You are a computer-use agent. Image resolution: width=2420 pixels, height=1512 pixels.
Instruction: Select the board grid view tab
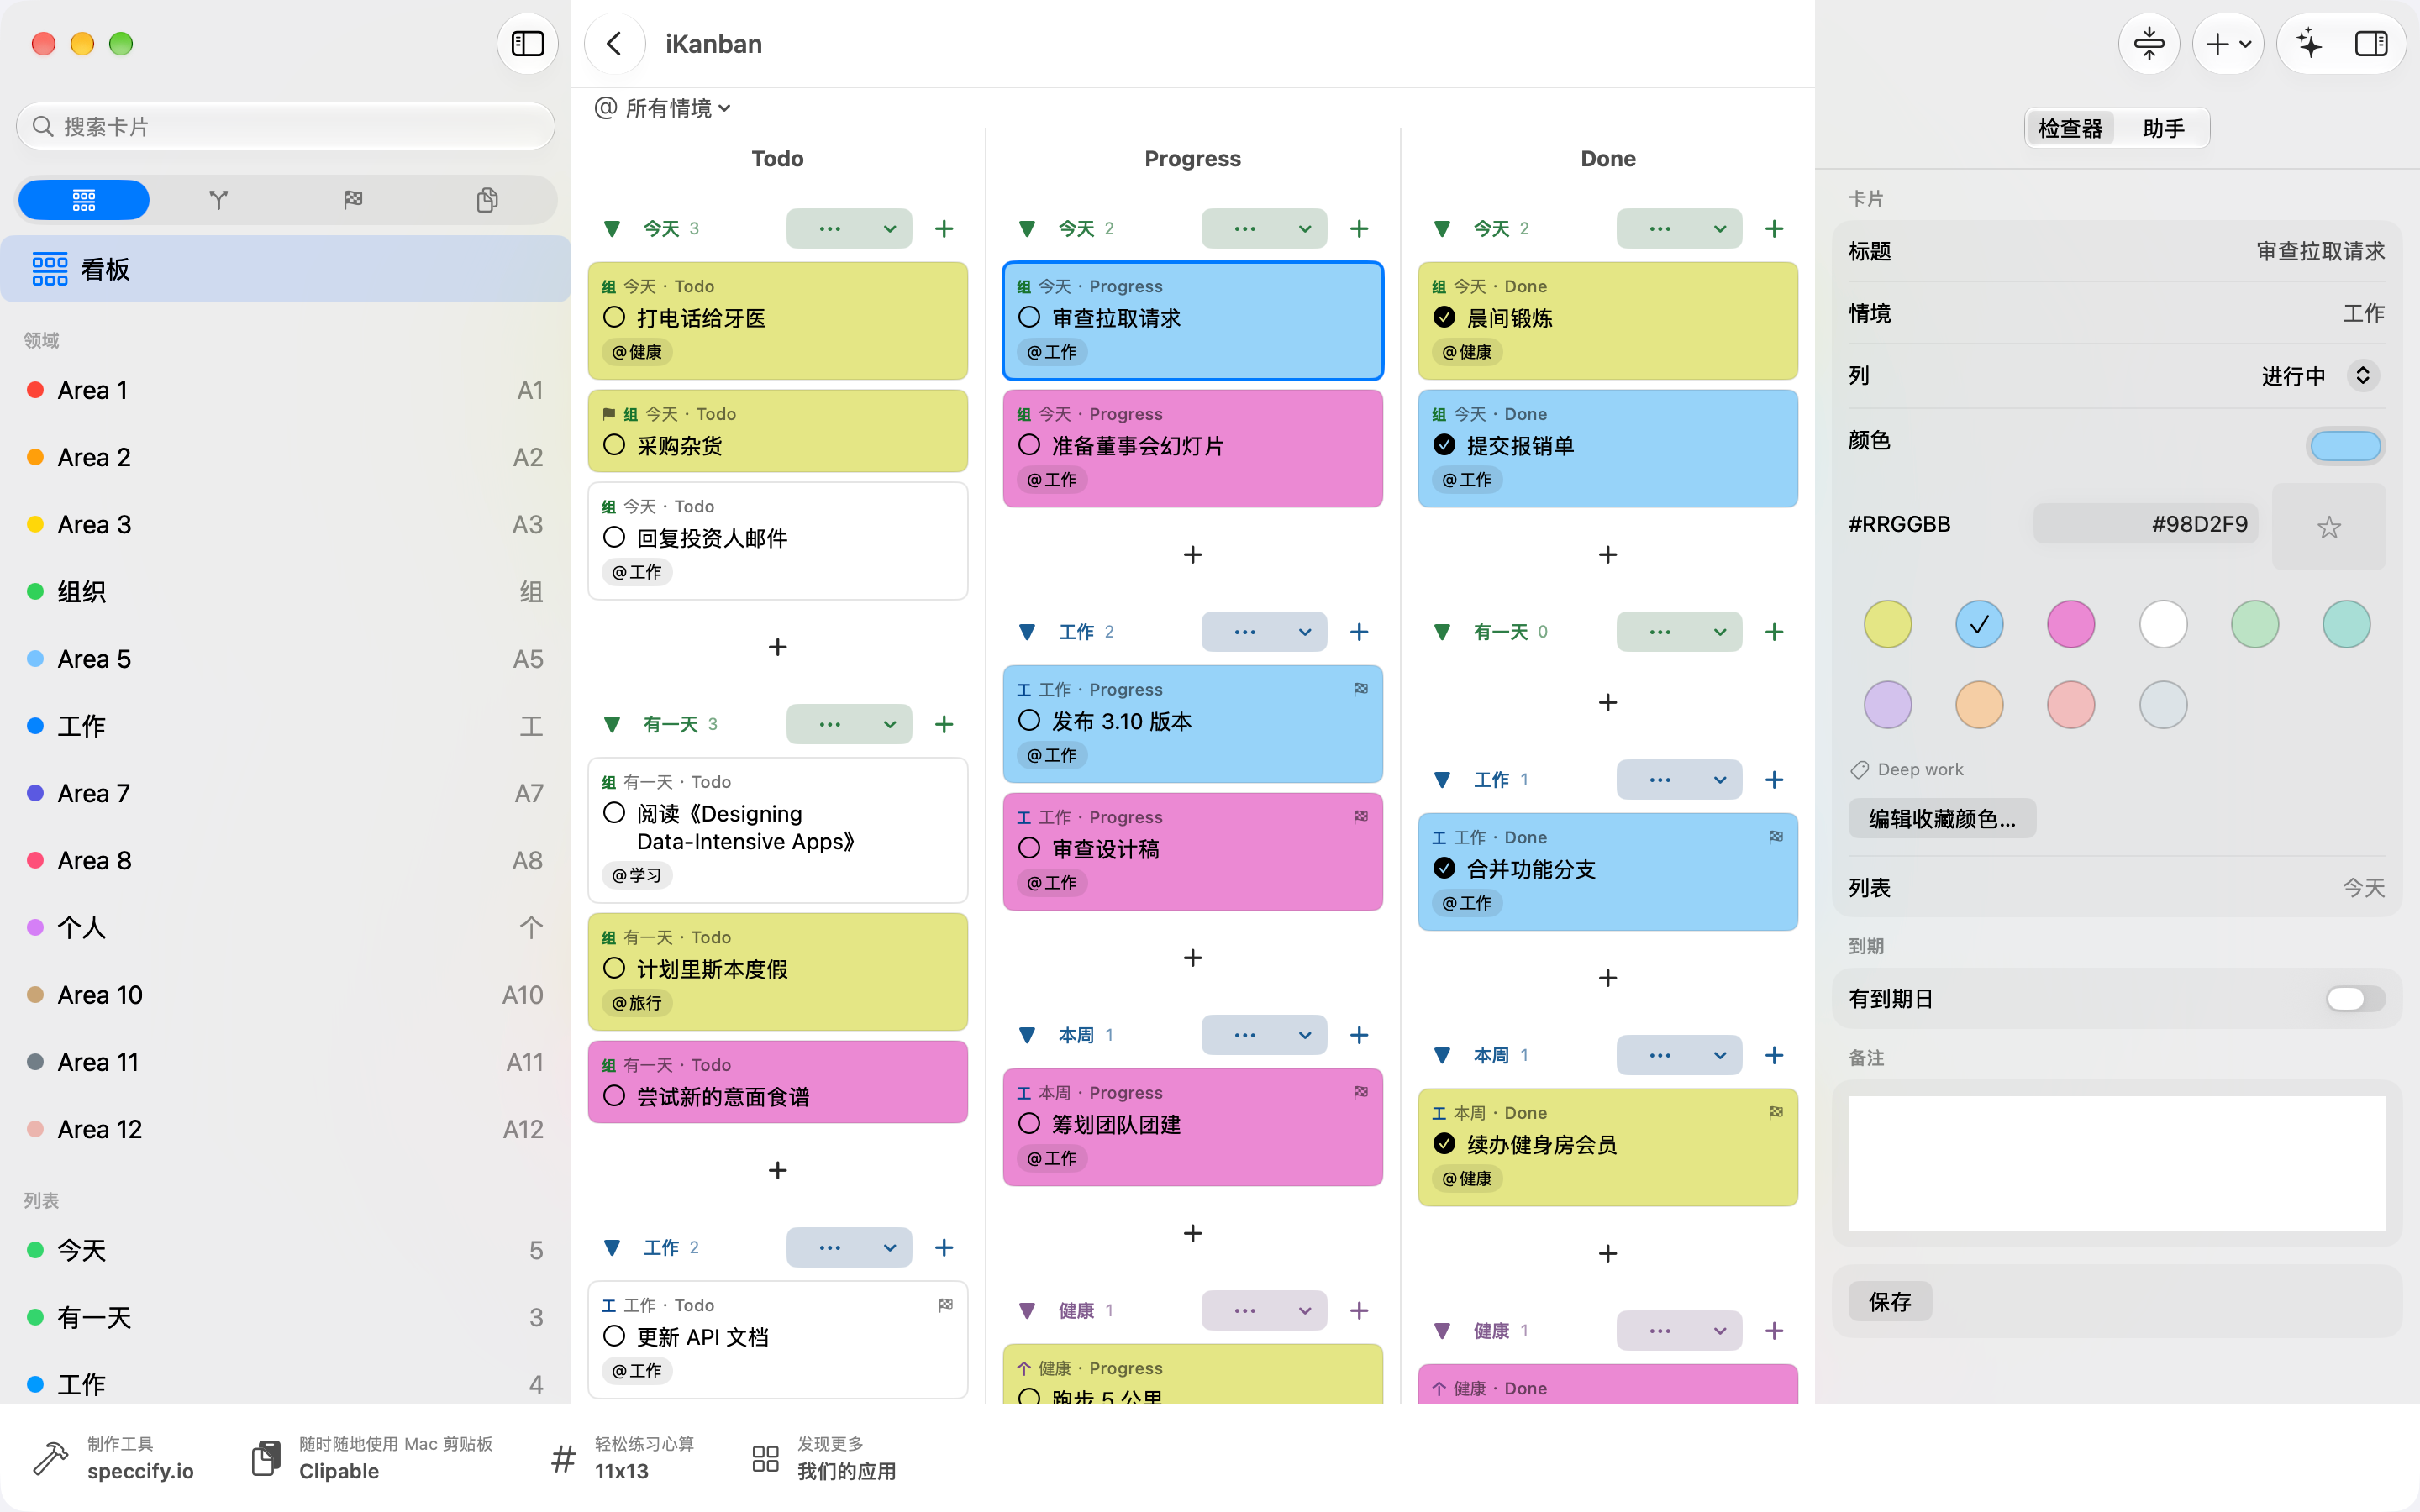[84, 200]
